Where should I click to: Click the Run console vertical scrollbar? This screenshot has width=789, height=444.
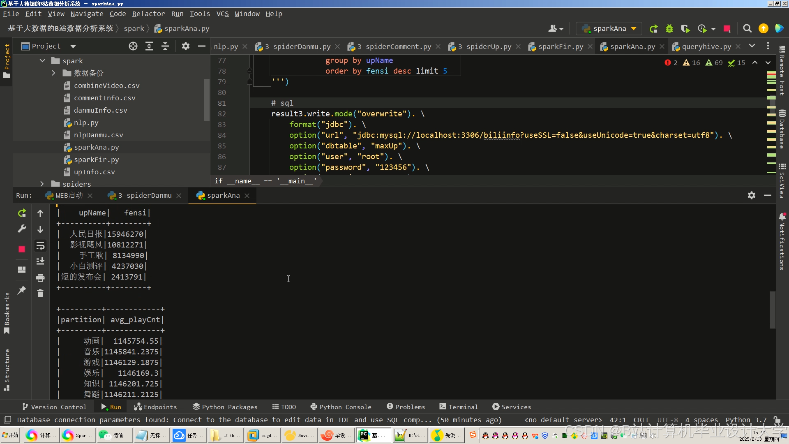click(772, 310)
